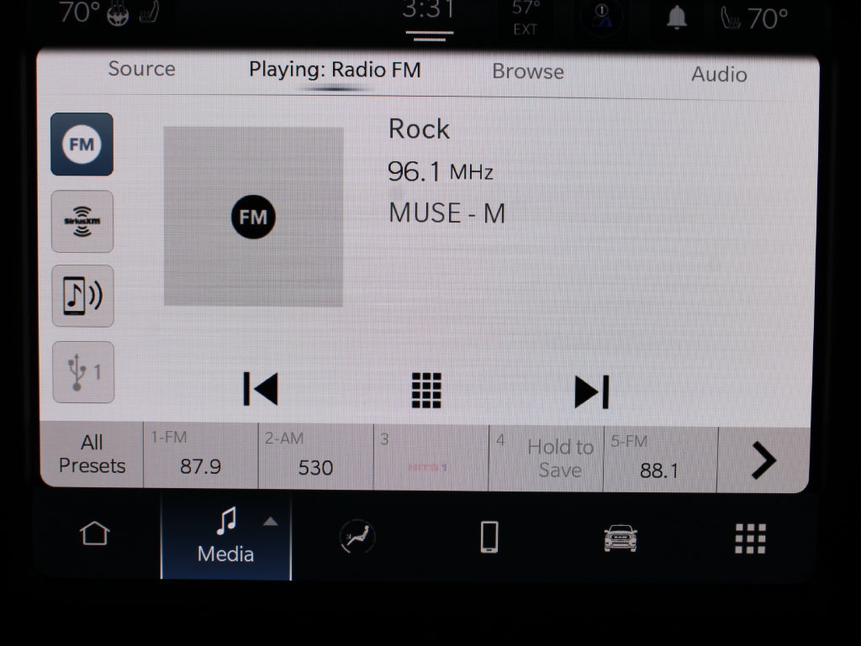The image size is (861, 646).
Task: Tap the MUSE - M track text
Action: (447, 213)
